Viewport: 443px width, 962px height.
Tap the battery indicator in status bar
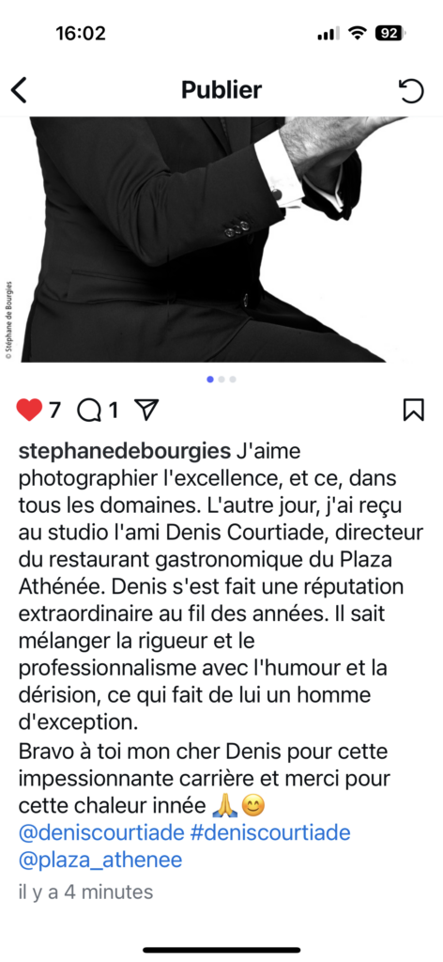(391, 33)
